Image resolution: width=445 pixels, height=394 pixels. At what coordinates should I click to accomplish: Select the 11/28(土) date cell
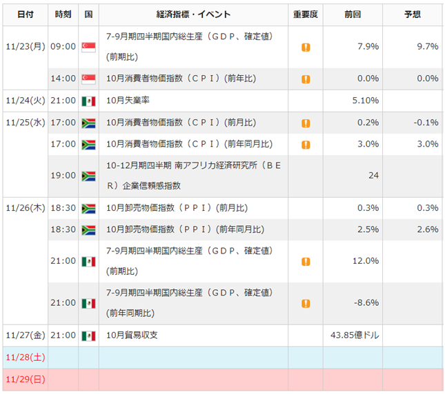click(26, 357)
